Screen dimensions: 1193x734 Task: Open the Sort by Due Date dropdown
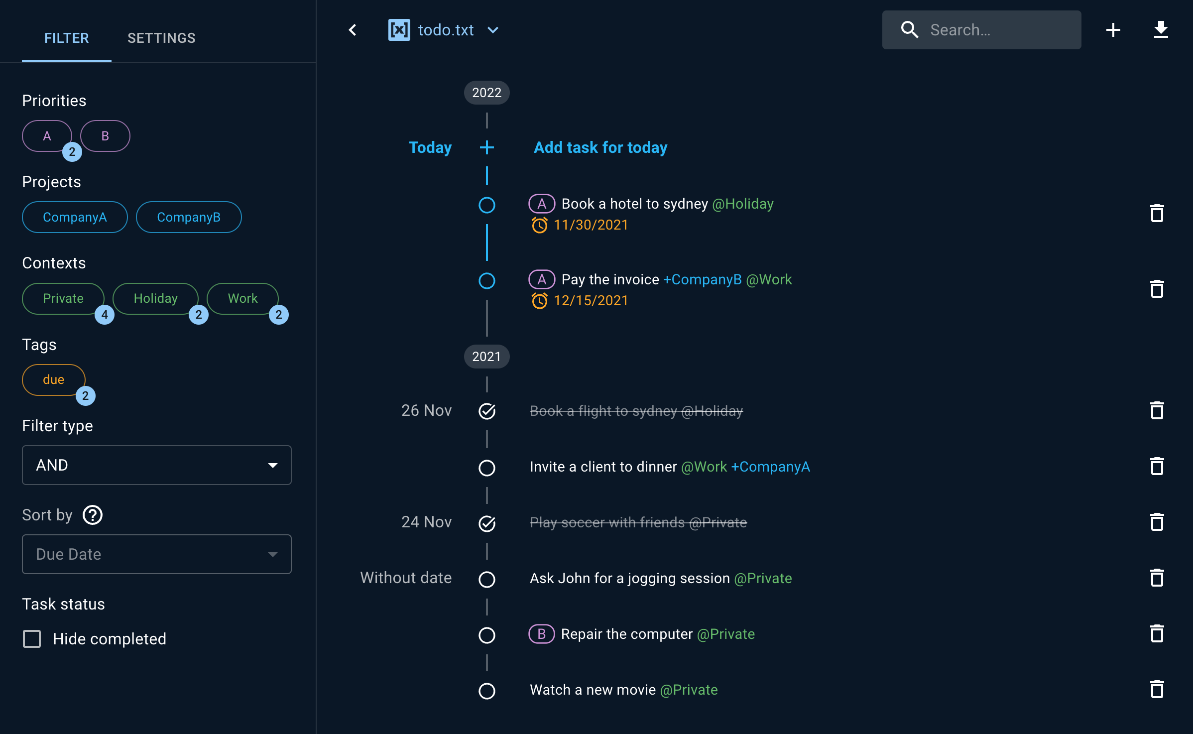(156, 554)
